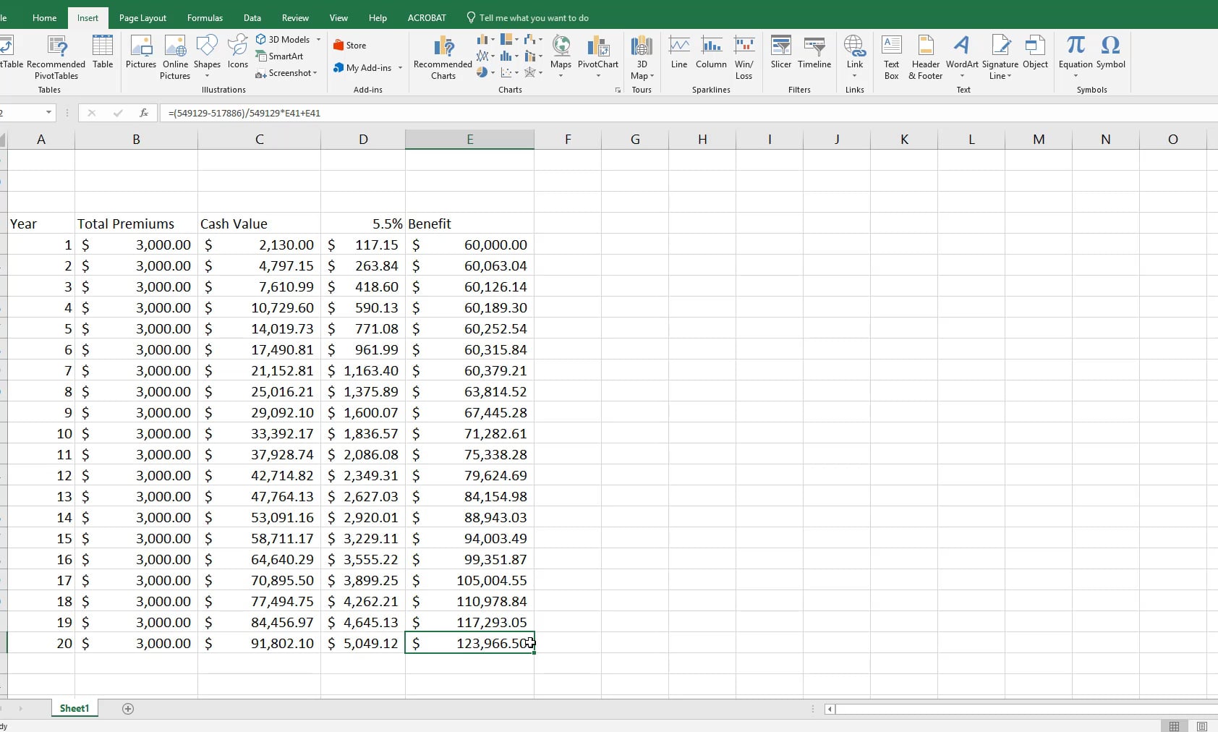The image size is (1218, 732).
Task: Open Recommended PivotTables
Action: [56, 57]
